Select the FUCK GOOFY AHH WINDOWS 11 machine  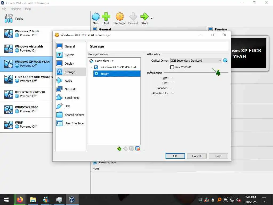[26, 79]
